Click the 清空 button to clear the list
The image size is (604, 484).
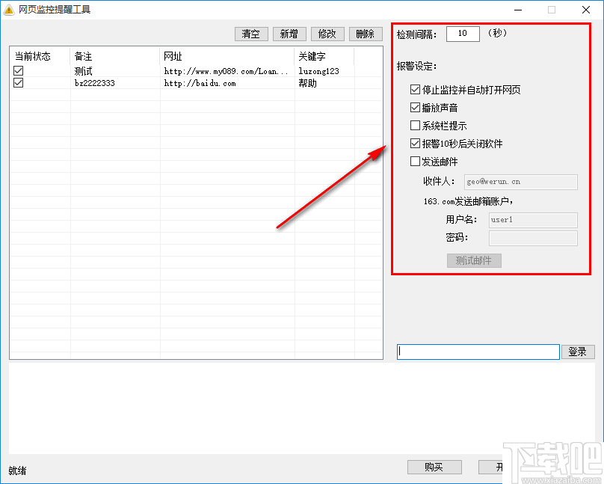pyautogui.click(x=251, y=34)
